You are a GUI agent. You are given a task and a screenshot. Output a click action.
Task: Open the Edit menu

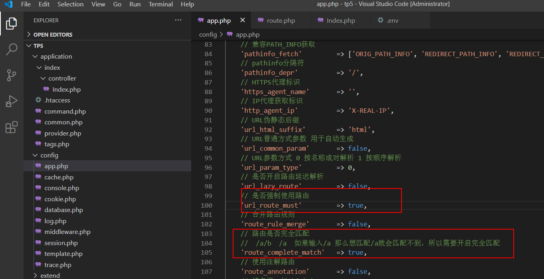44,4
